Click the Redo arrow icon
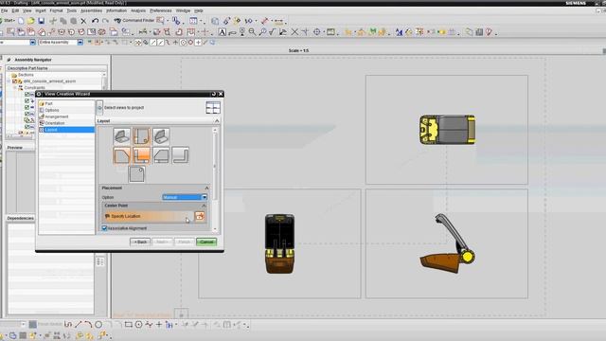Viewport: 606px width, 341px height. pyautogui.click(x=105, y=21)
